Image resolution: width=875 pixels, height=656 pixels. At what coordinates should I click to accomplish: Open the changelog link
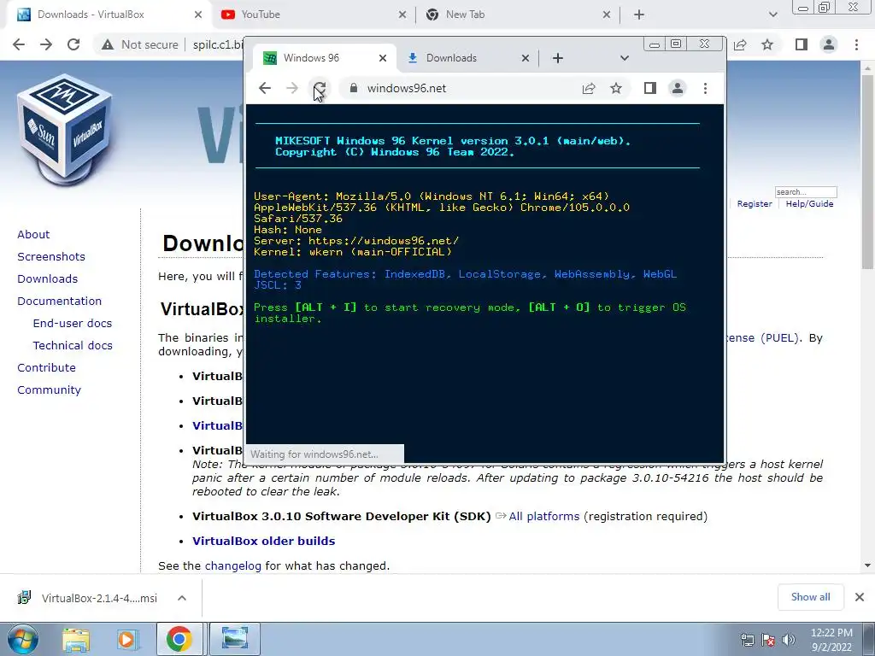[x=233, y=566]
